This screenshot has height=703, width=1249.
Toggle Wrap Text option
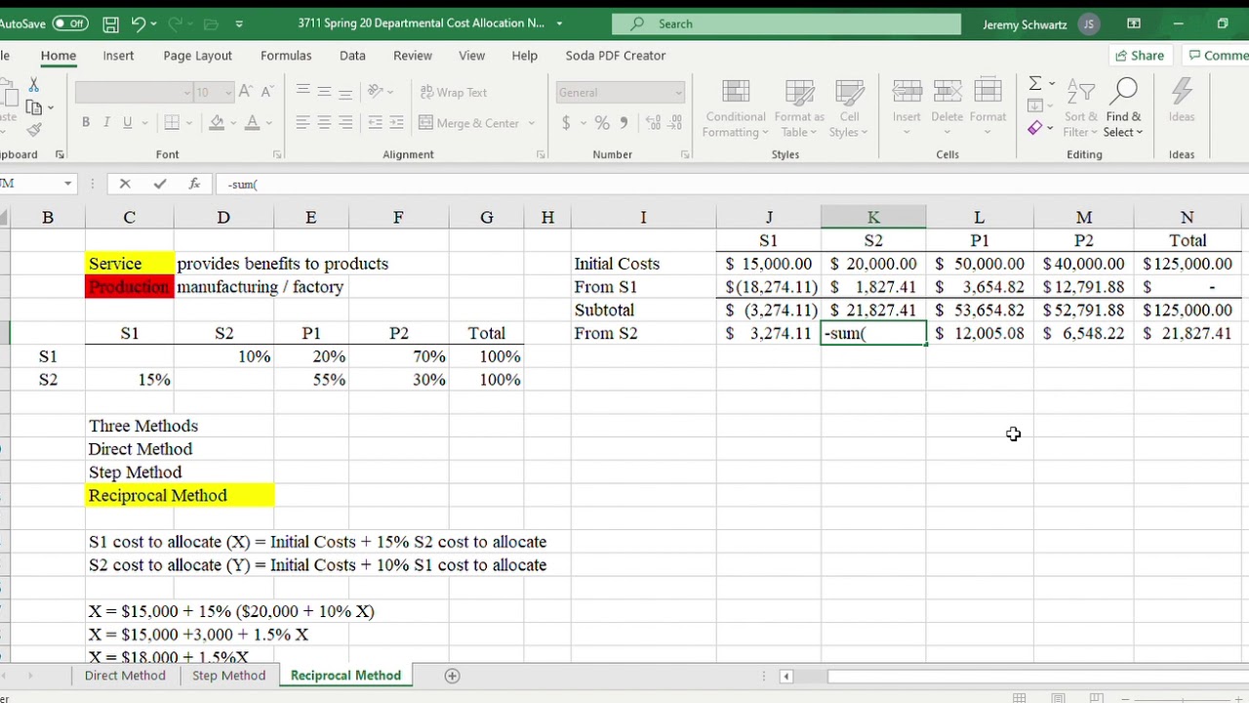pyautogui.click(x=454, y=92)
